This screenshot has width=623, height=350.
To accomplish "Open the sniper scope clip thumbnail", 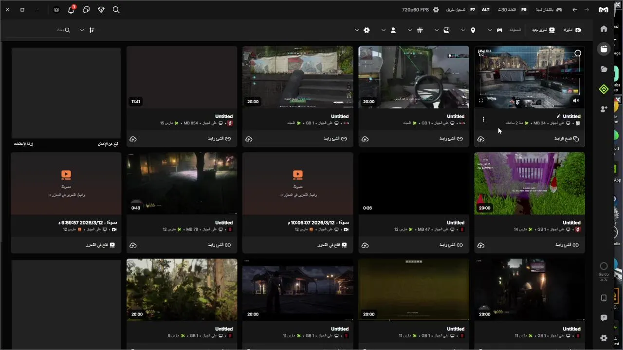I will coord(414,77).
